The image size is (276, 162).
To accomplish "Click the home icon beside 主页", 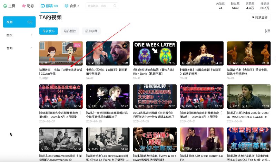I will [5, 6].
